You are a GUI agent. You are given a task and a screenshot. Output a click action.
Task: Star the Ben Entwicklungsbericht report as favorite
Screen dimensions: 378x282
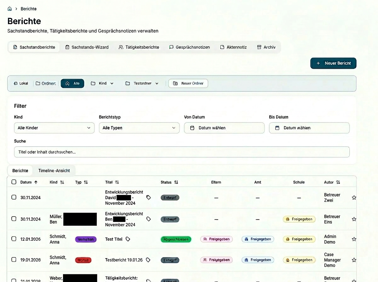coord(354,219)
